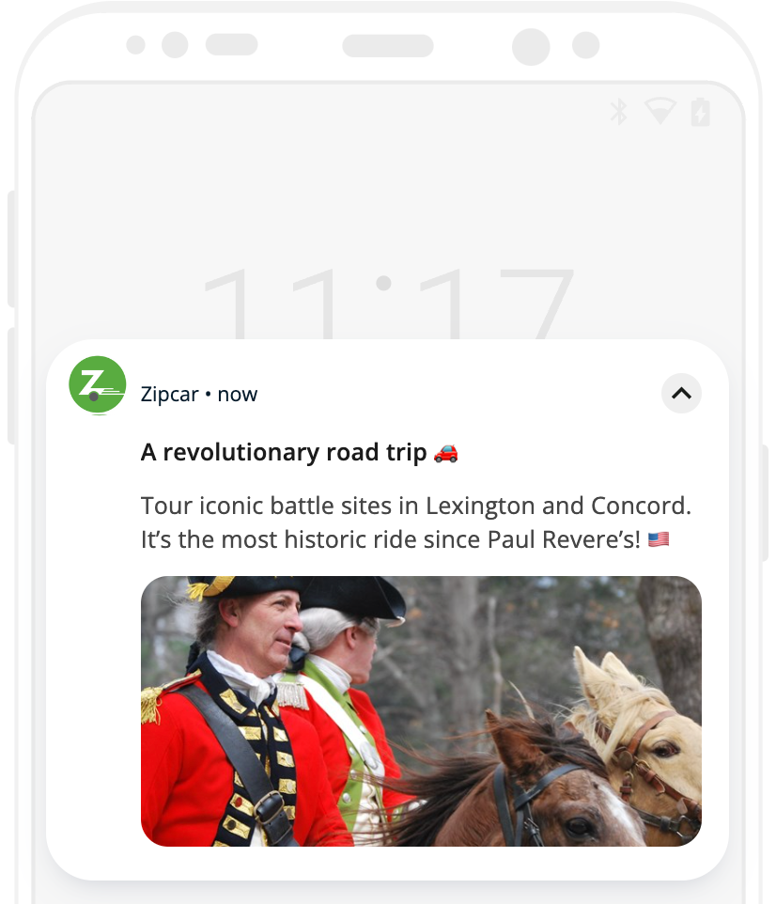Open 'A revolutionary road trip' title
The image size is (776, 904).
point(284,453)
